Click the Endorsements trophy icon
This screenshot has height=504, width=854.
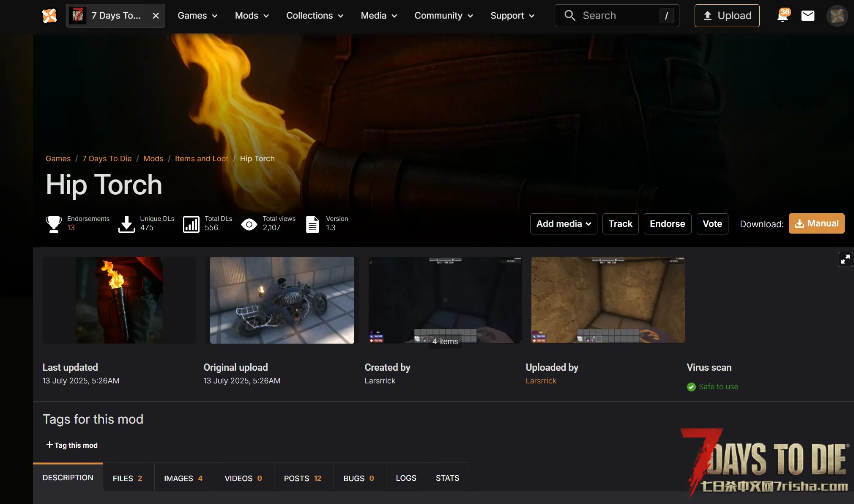(x=54, y=224)
